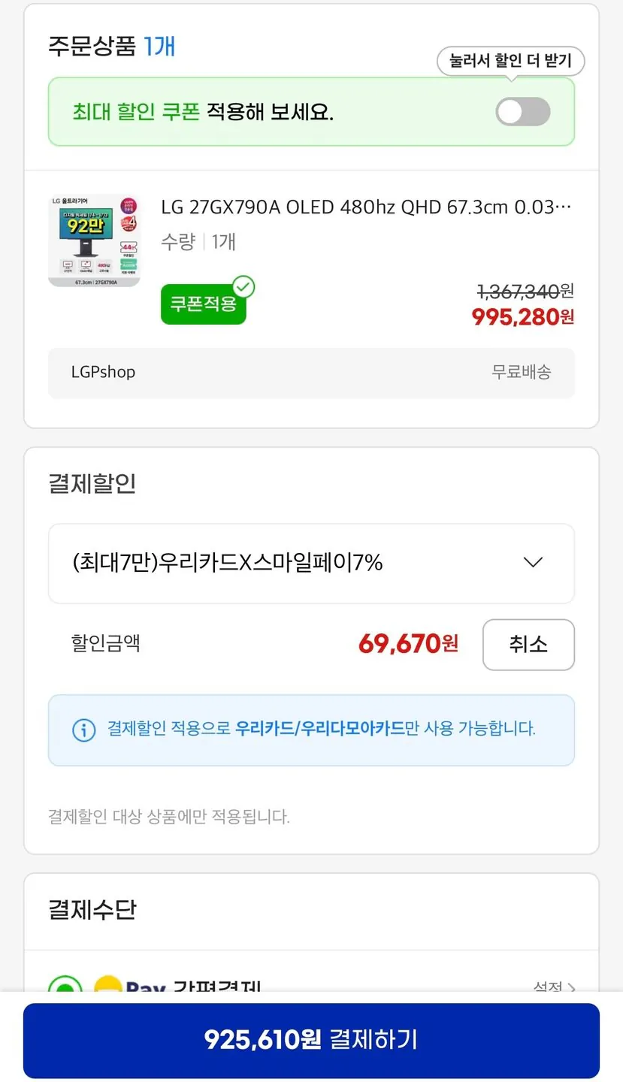The height and width of the screenshot is (1082, 623).
Task: Click the info icon in the 결제할인 notice
Action: (x=84, y=730)
